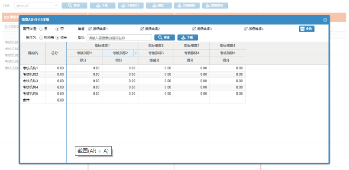Screen dimensions: 349x170
Task: Click 总分 value for 考核机构1
Action: (60, 68)
